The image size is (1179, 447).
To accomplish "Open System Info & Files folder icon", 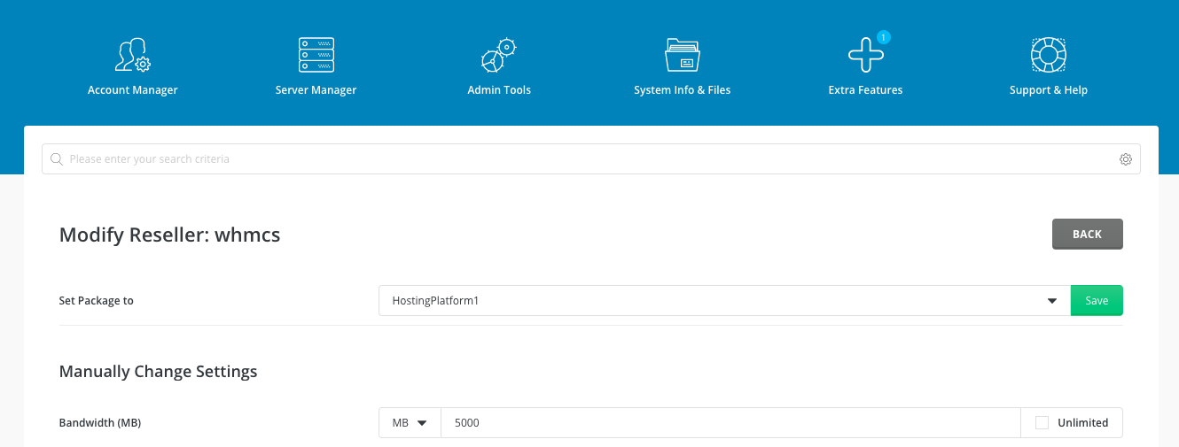I will [x=683, y=55].
